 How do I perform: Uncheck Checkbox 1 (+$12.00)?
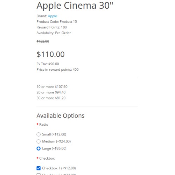pos(38,168)
